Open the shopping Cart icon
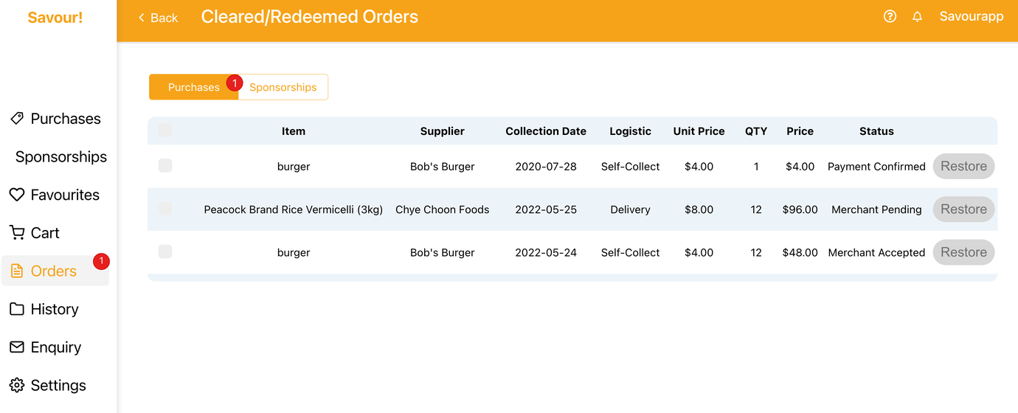Viewport: 1018px width, 413px height. 16,233
